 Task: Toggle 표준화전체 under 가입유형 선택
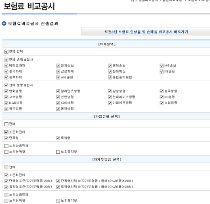click(6, 132)
